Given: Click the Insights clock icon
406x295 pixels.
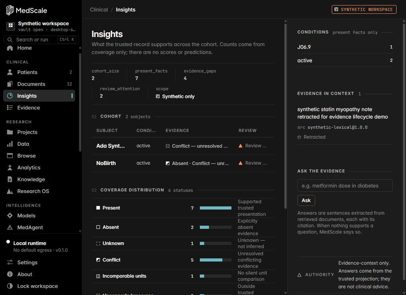Looking at the screenshot, I should click(10, 96).
